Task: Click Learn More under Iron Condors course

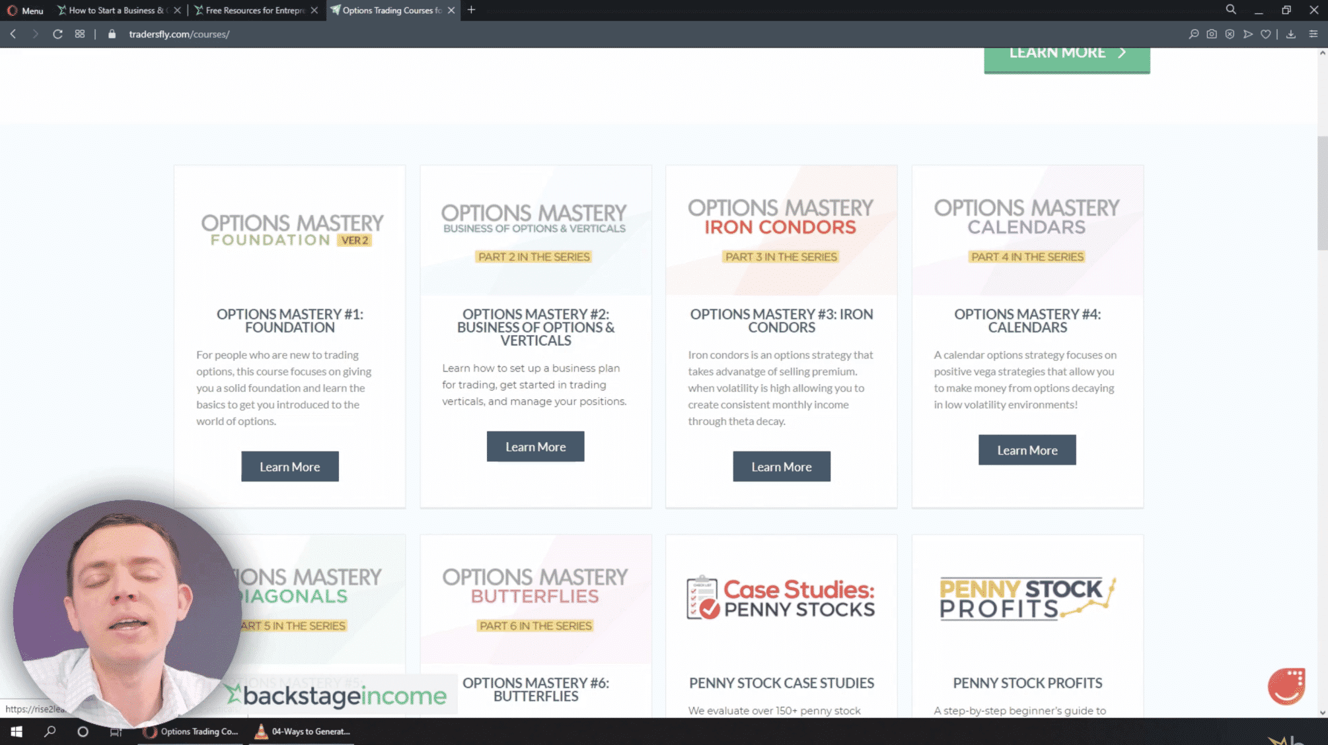Action: (781, 467)
